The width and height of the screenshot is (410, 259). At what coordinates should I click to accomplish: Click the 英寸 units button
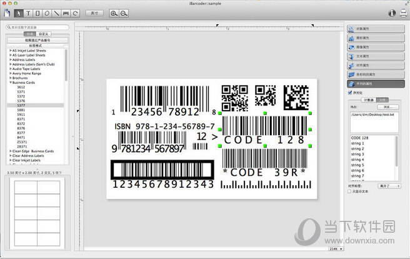(x=94, y=13)
